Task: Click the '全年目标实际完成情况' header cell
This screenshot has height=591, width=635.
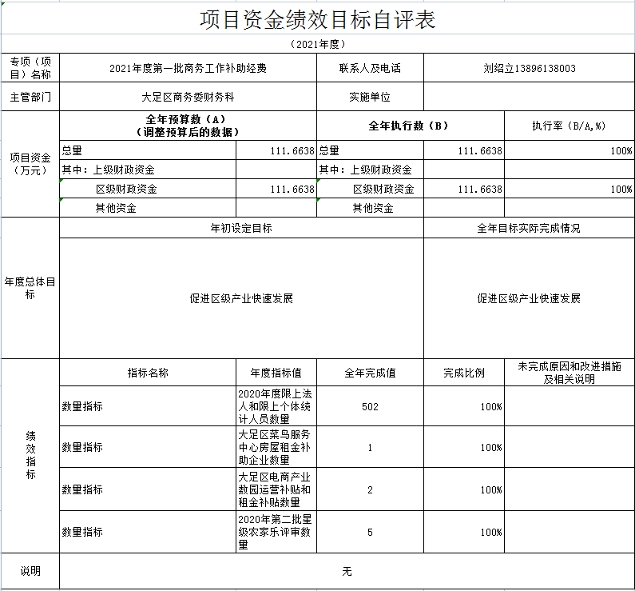Action: pyautogui.click(x=529, y=228)
